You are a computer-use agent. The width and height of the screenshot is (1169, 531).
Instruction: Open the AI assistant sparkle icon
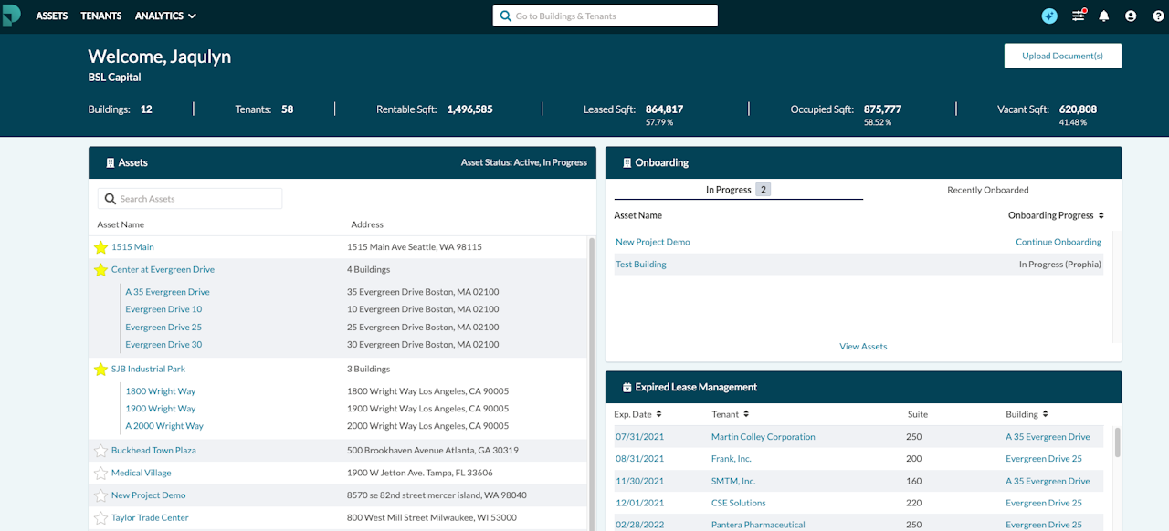click(x=1049, y=16)
